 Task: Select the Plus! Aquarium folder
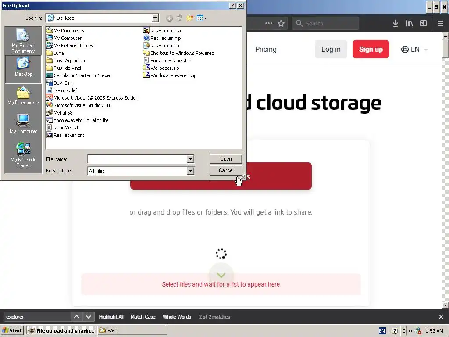[66, 61]
